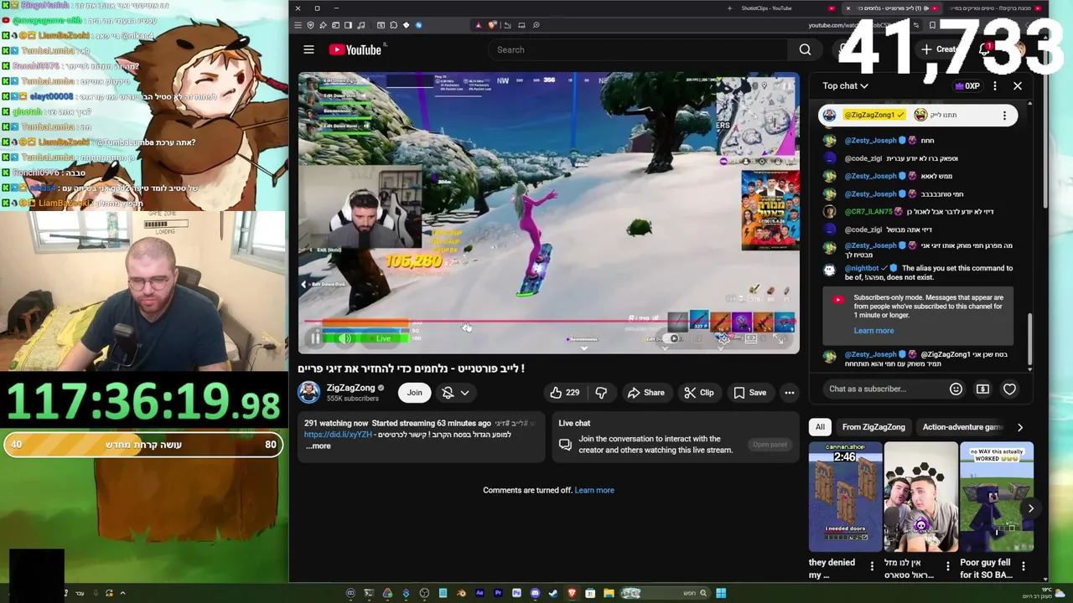Switch to theater mode view
Screen dimensions: 1073x603
pyautogui.click(x=751, y=338)
